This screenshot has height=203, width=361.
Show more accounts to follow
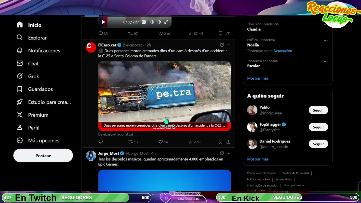[258, 159]
